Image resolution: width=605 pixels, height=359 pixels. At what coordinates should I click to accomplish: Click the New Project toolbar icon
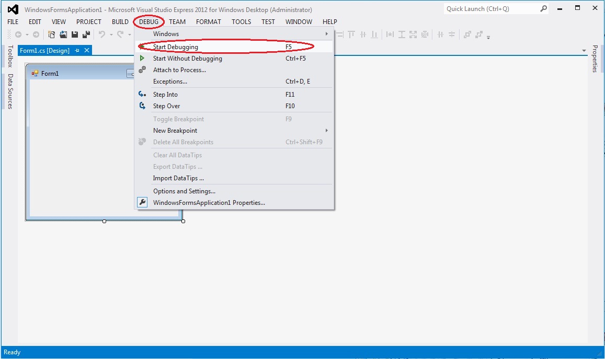pyautogui.click(x=52, y=34)
